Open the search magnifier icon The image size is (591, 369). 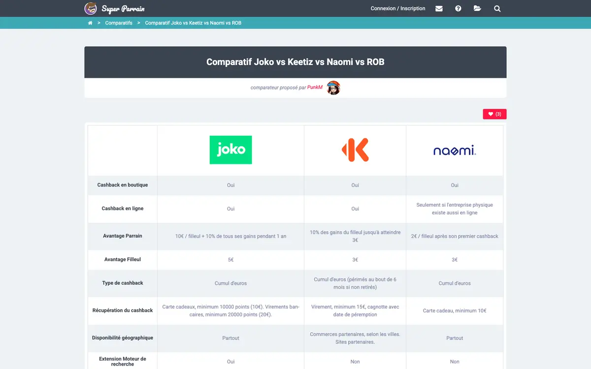(x=497, y=8)
